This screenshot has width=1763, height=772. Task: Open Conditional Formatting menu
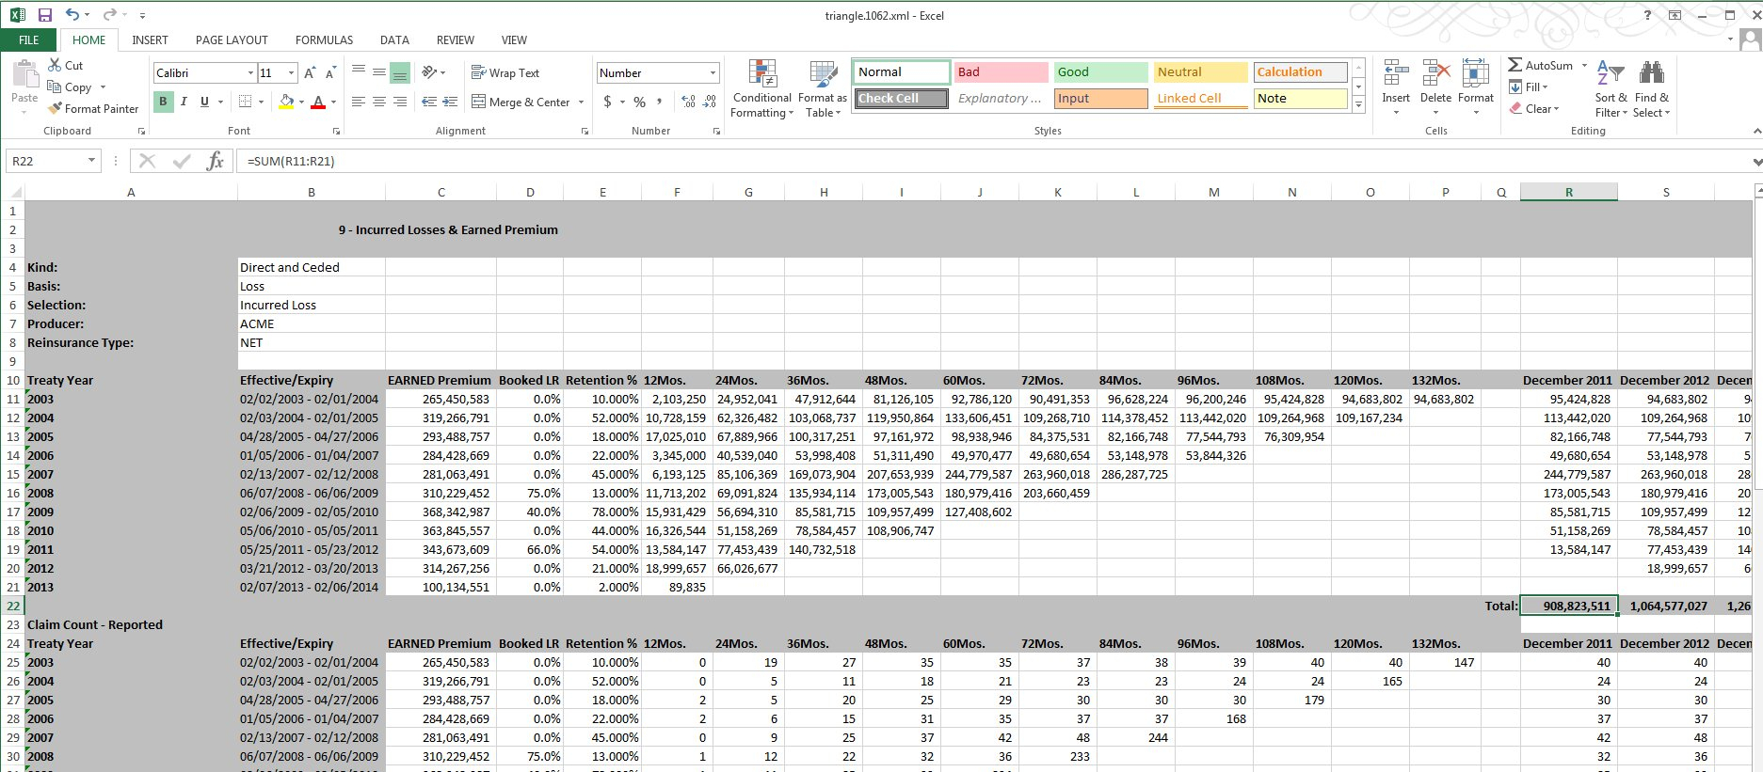(761, 90)
